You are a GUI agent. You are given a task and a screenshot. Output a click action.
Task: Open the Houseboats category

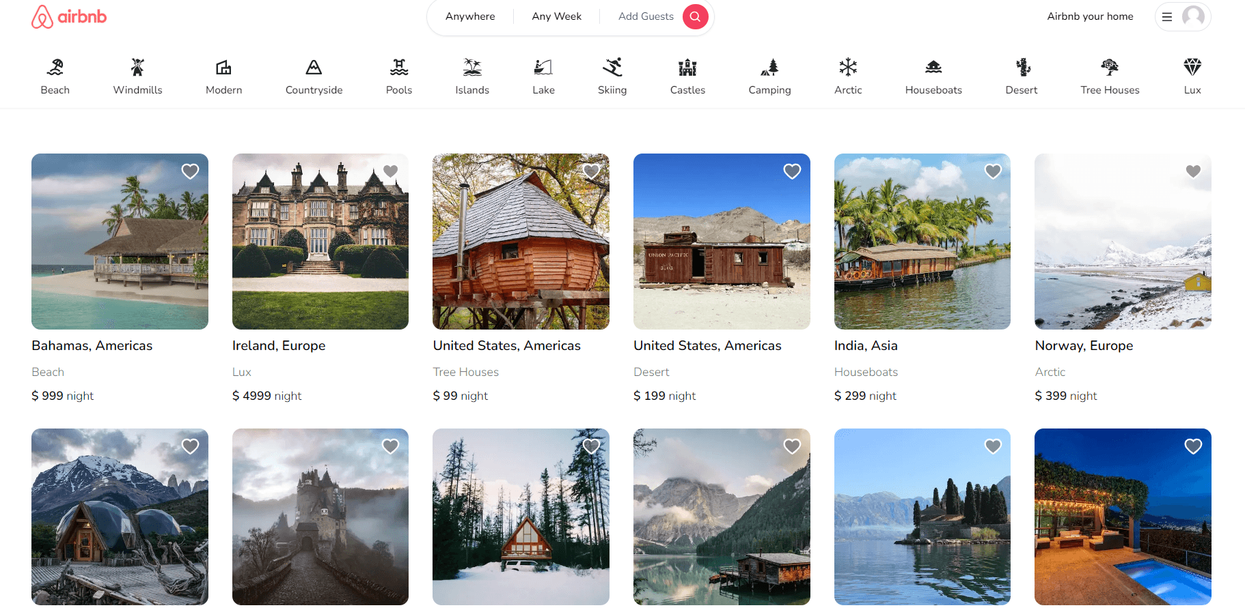(933, 76)
